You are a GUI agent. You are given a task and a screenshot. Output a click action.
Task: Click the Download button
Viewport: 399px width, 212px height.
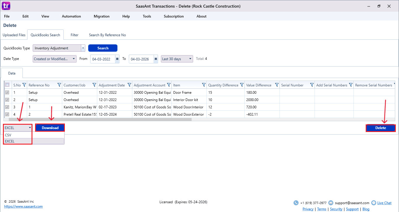[x=50, y=128]
